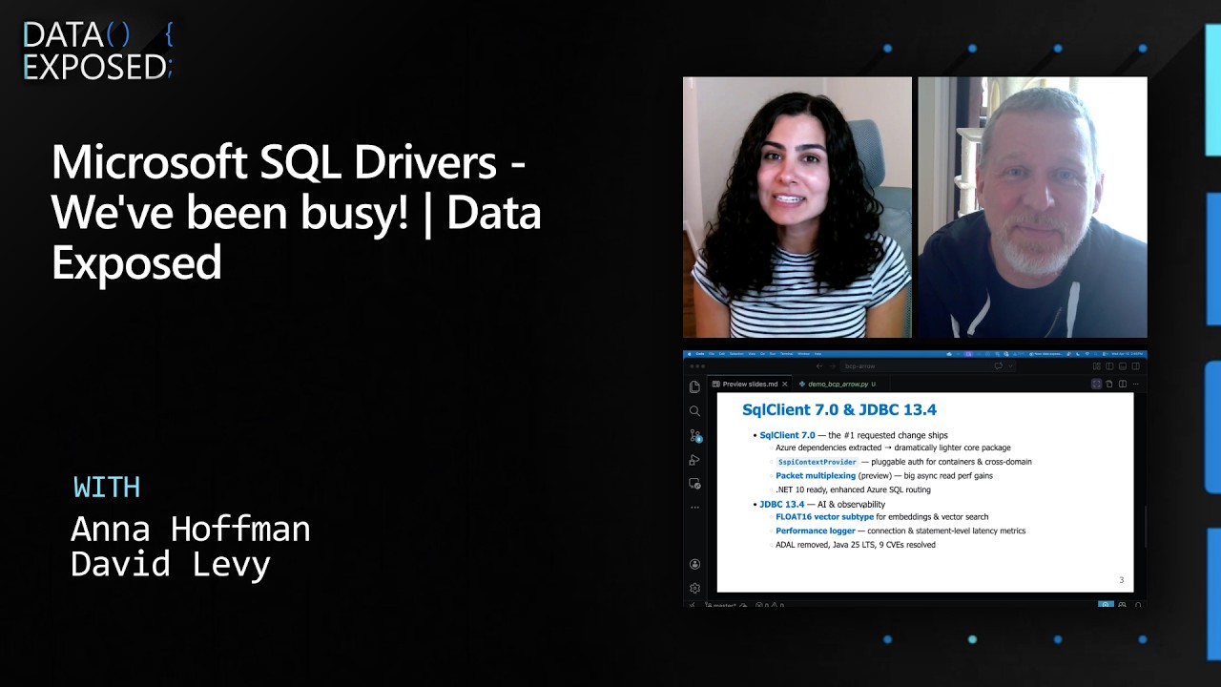Click the slide heading SqlClient 7.0 & JDBC 13.4
The width and height of the screenshot is (1221, 687).
coord(839,410)
